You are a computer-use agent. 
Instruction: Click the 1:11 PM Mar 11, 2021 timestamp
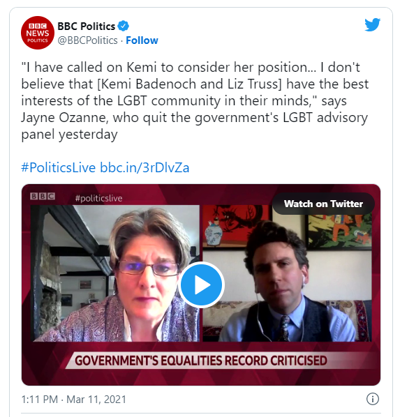73,399
